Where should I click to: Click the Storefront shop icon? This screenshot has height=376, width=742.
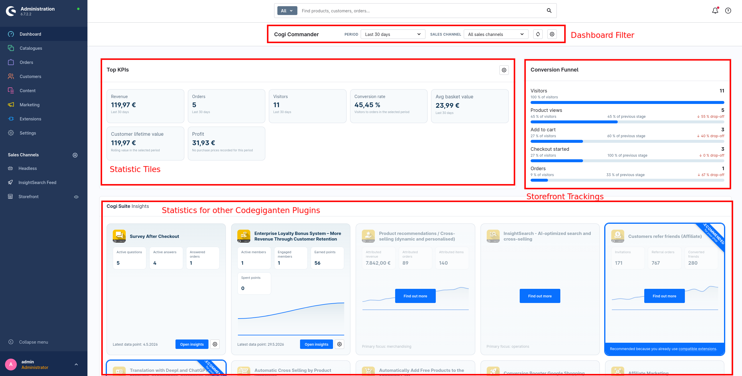(10, 197)
